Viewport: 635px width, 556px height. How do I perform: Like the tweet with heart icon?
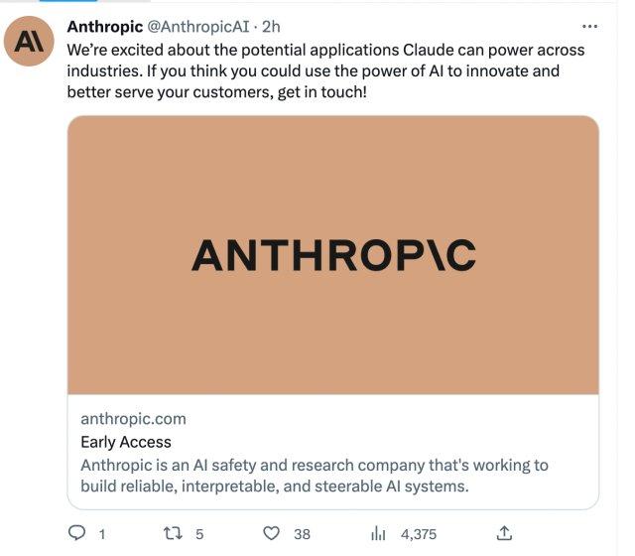click(271, 533)
